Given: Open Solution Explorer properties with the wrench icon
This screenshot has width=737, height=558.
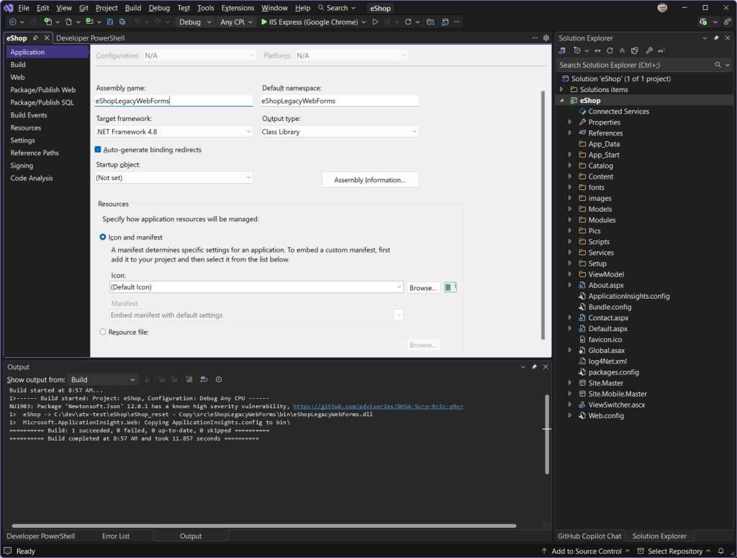Looking at the screenshot, I should pos(649,50).
